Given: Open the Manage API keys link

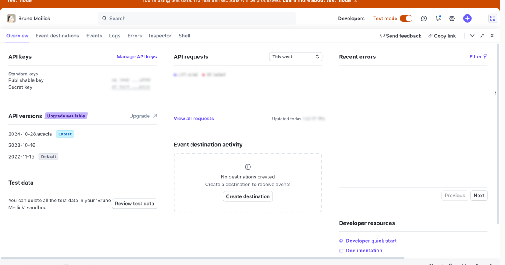Looking at the screenshot, I should coord(136,57).
